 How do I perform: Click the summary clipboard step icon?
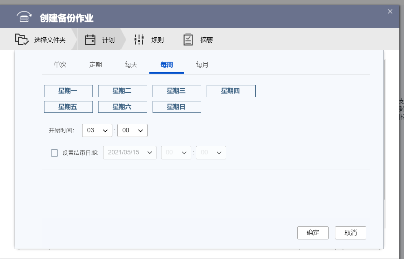188,40
